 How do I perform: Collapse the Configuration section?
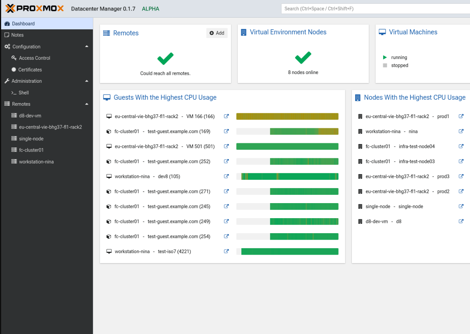coord(87,47)
